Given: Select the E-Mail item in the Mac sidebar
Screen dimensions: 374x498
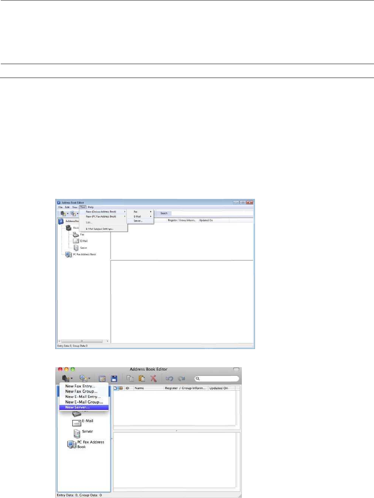Looking at the screenshot, I should [83, 422].
